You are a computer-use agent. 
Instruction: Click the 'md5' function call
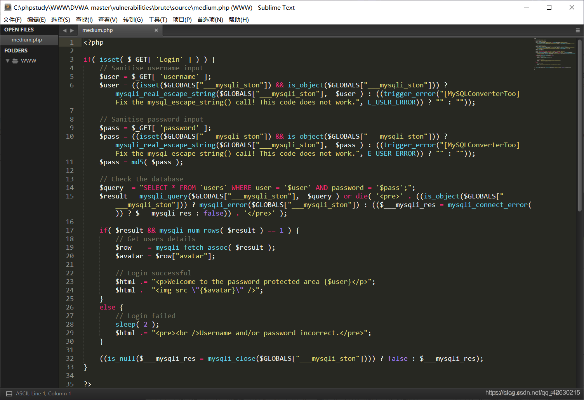[137, 162]
